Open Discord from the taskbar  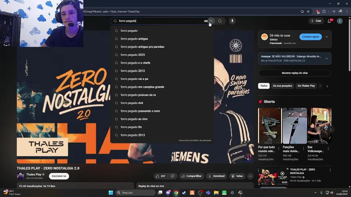pos(168,193)
